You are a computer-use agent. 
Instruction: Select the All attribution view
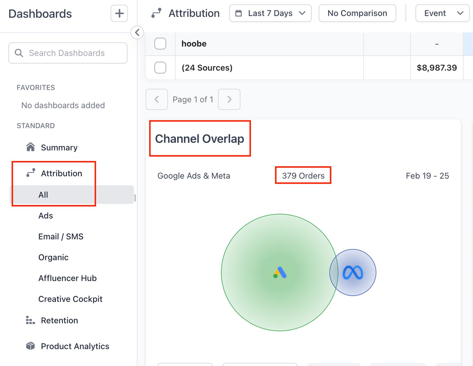pyautogui.click(x=72, y=195)
